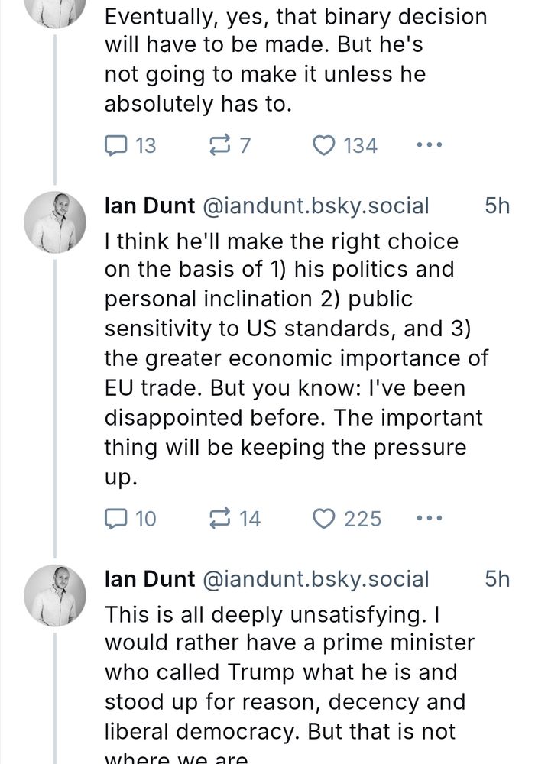Click the 5h timestamp on 'deeply unsatisfying' post
Viewport: 535px width, 764px height.
coord(497,579)
